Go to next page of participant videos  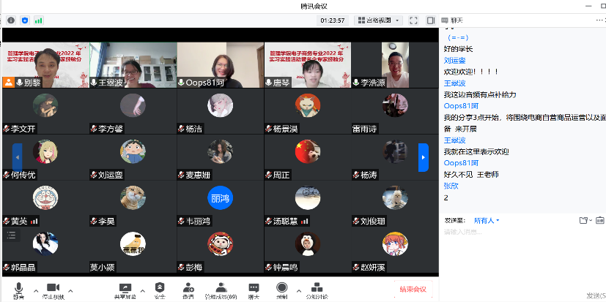pyautogui.click(x=423, y=157)
